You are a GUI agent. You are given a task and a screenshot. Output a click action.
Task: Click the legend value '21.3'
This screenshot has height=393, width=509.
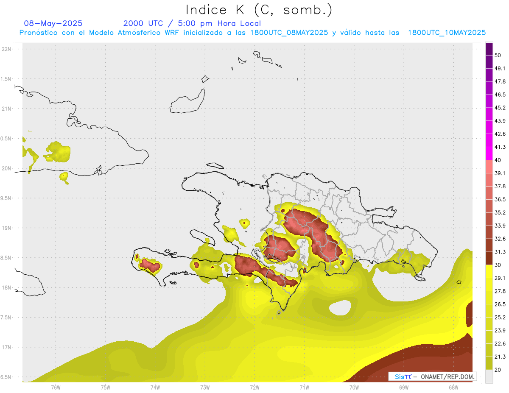point(500,357)
